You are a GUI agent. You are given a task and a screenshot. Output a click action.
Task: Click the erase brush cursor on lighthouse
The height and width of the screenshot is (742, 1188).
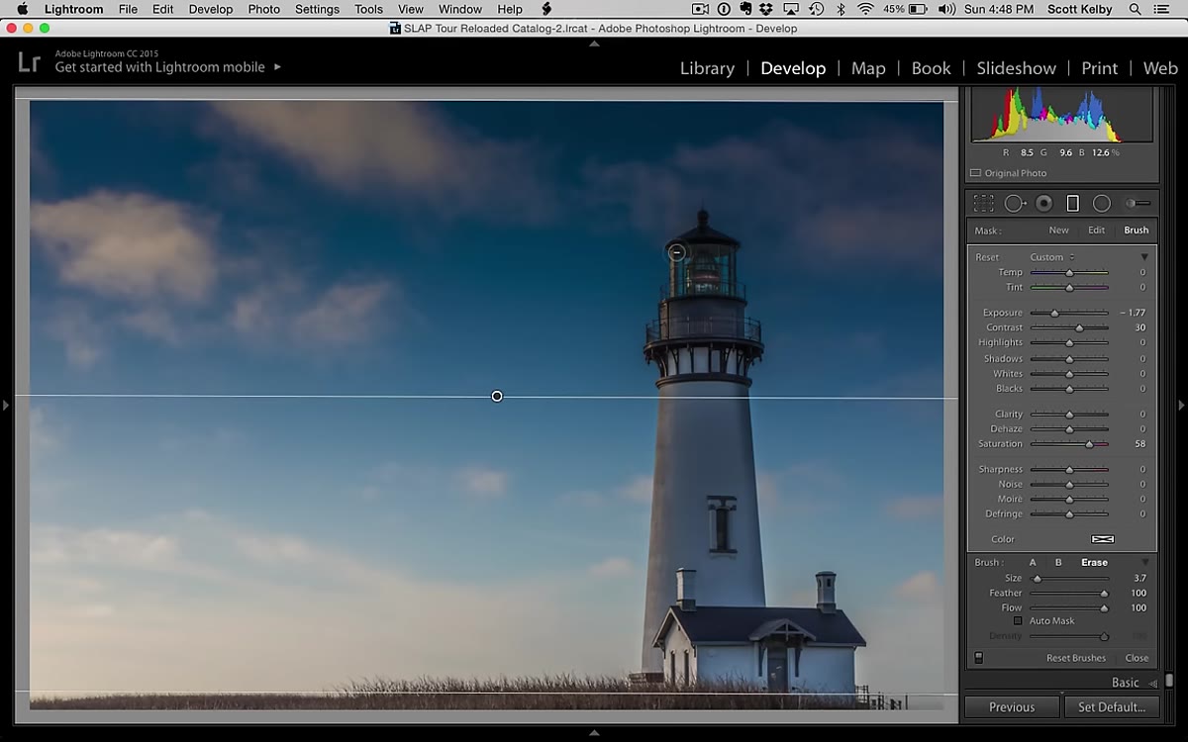677,252
